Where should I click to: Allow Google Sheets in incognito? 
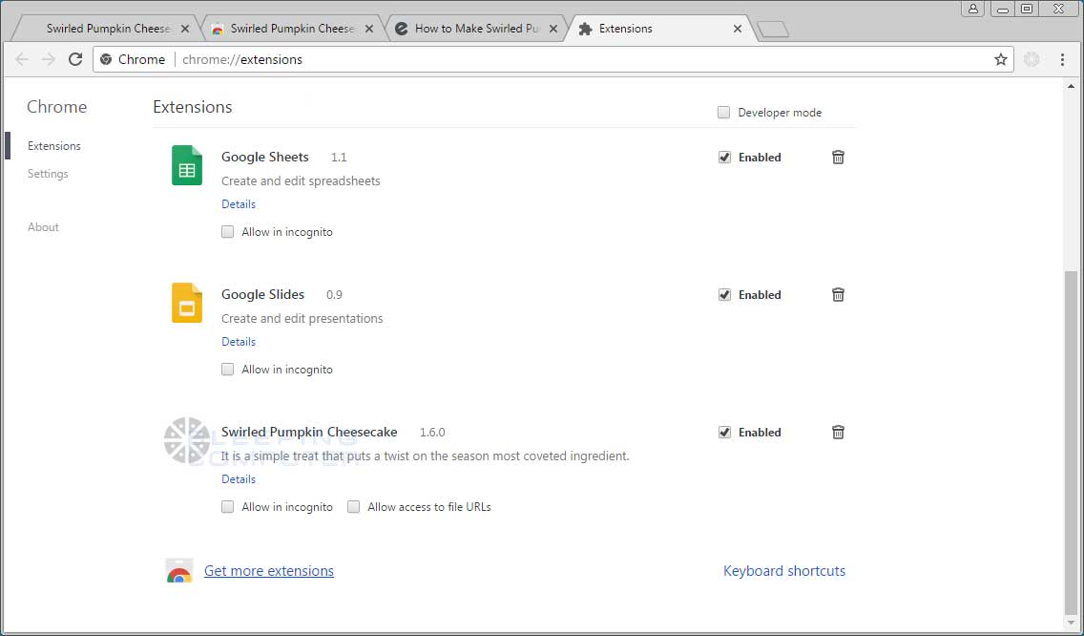227,232
